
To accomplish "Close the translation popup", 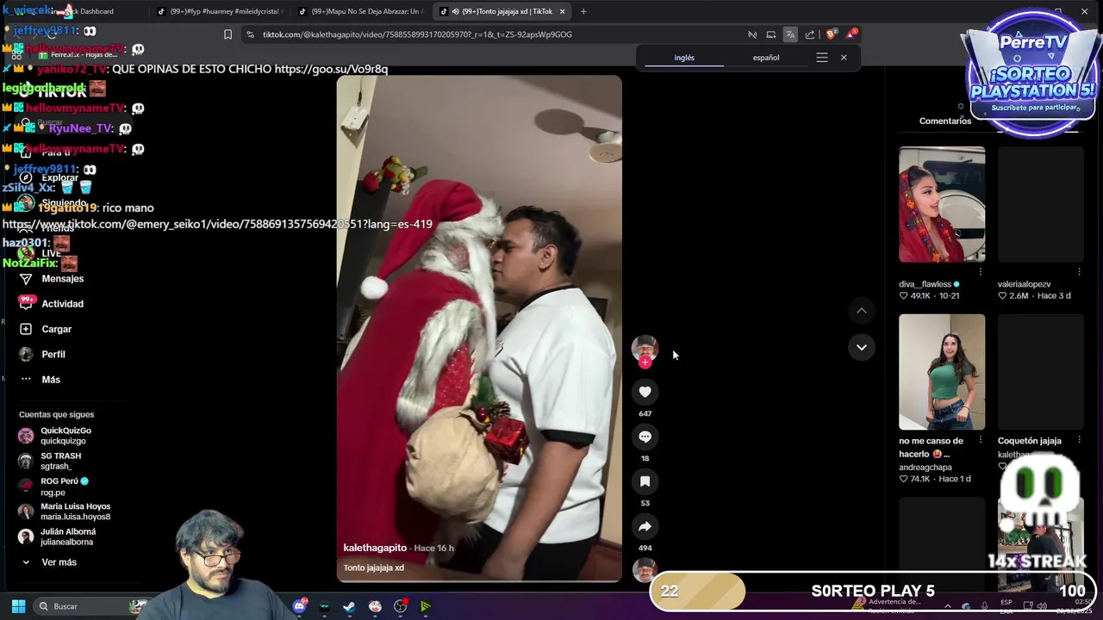I will 844,58.
